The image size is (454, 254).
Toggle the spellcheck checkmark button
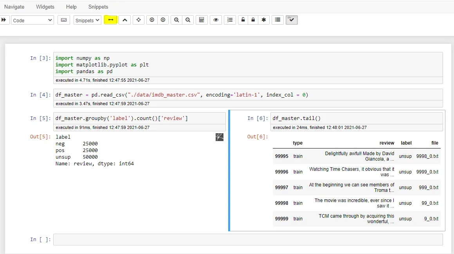pyautogui.click(x=292, y=20)
